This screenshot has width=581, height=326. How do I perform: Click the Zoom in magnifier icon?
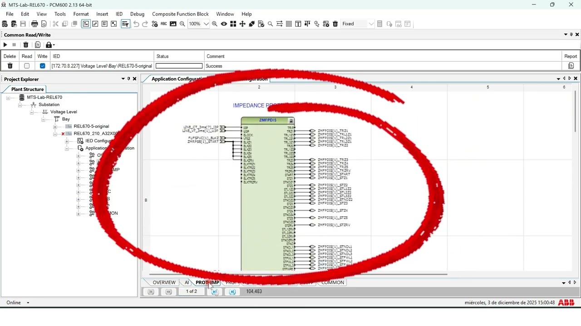click(x=215, y=24)
